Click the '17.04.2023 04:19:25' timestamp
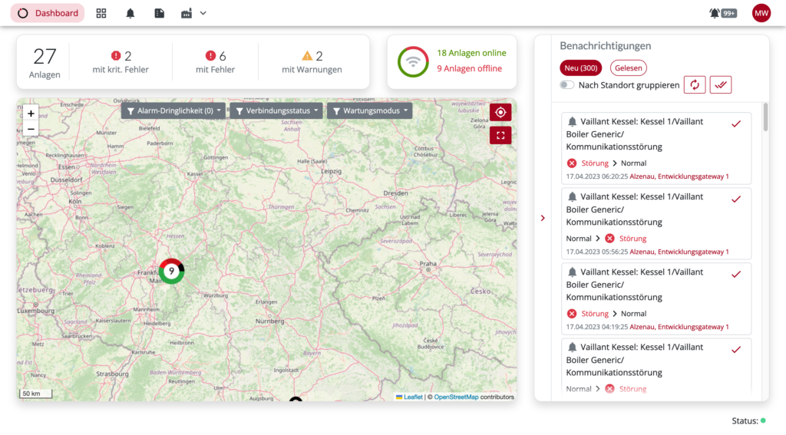The height and width of the screenshot is (435, 786). [x=597, y=327]
